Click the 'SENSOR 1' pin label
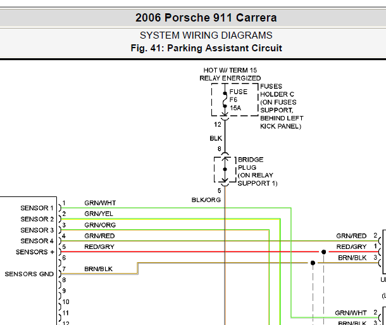This screenshot has height=325, width=386. [37, 208]
